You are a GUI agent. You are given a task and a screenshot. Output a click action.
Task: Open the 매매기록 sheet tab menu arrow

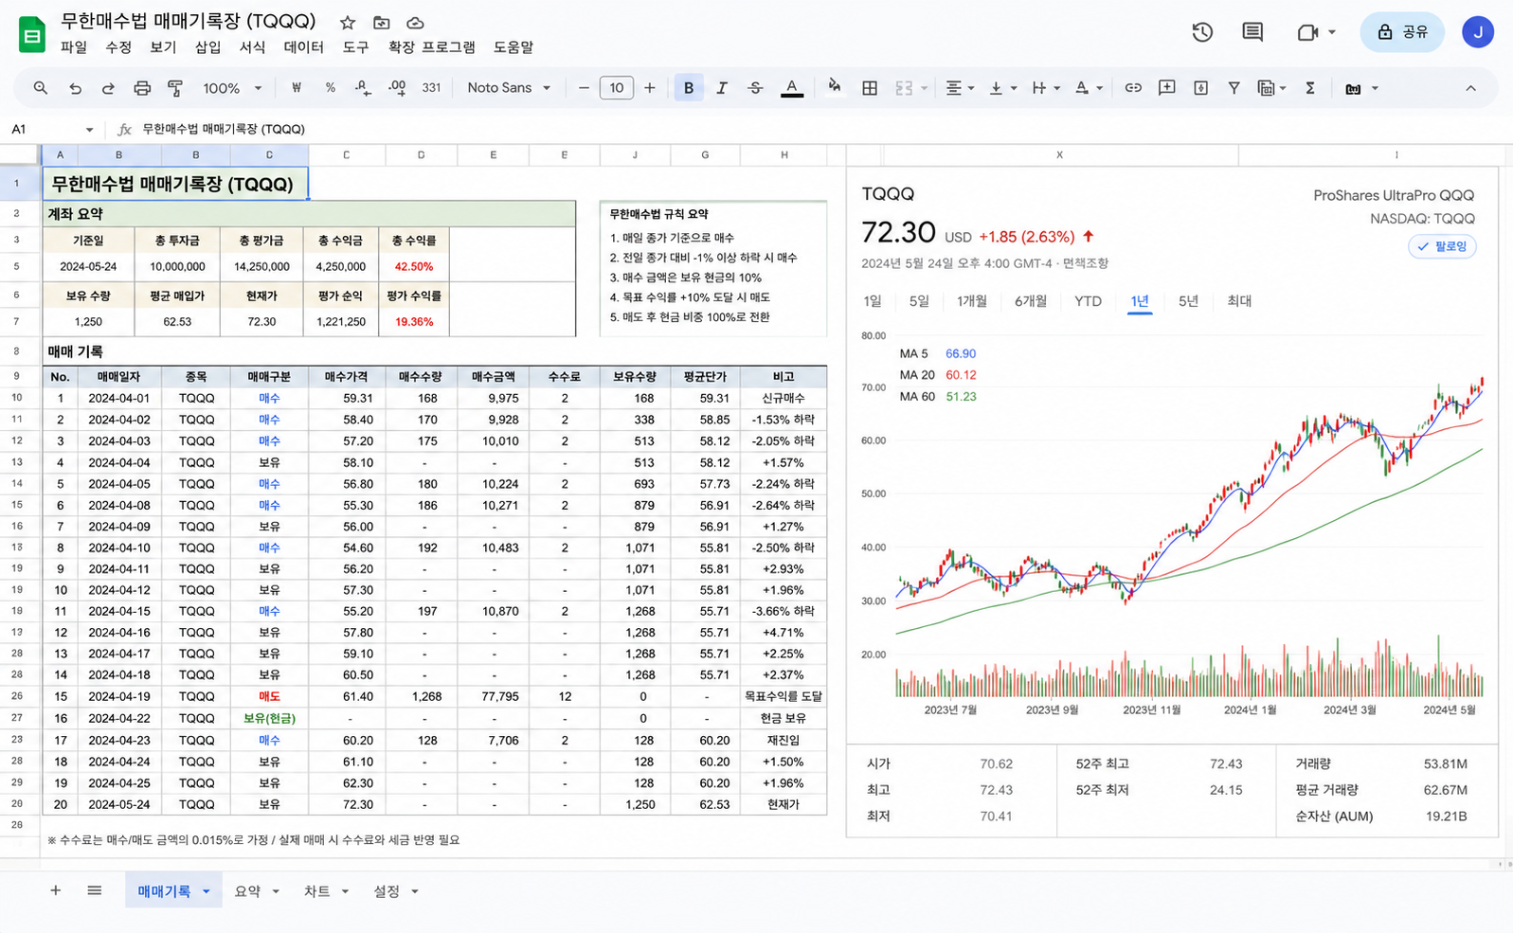206,891
